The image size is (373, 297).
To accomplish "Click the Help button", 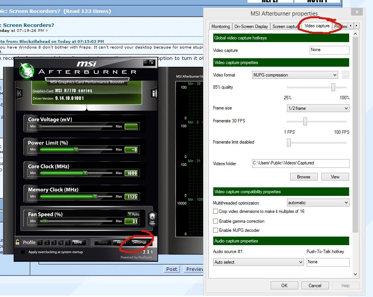I will (x=345, y=286).
